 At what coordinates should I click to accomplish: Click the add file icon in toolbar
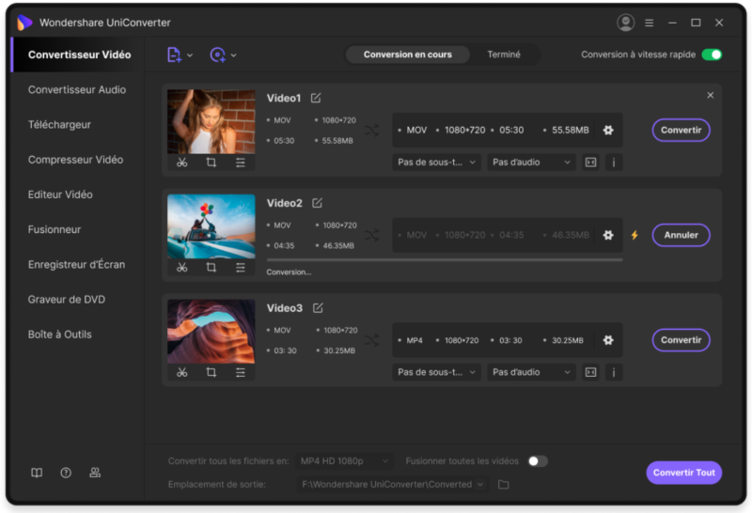(x=174, y=55)
